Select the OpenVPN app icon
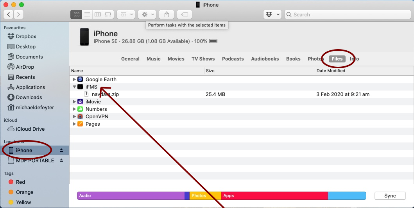The height and width of the screenshot is (208, 414). 80,116
